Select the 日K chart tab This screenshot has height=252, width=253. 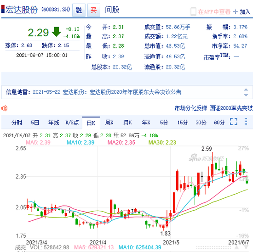click(x=91, y=123)
